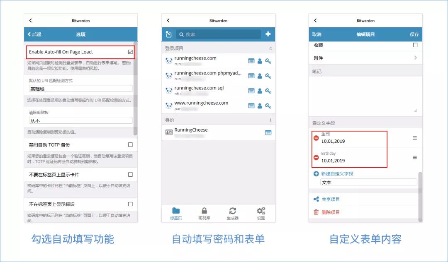This screenshot has height=262, width=448.
Task: Click 新建自定义字段 link
Action: tap(337, 173)
